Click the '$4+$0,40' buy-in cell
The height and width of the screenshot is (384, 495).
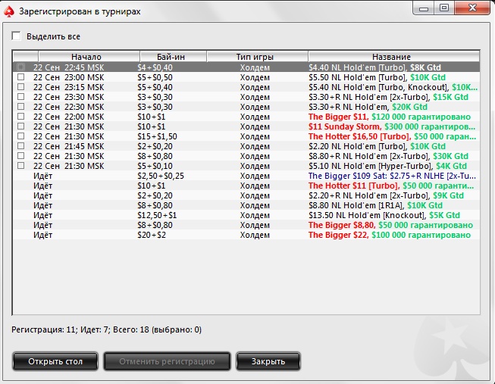click(155, 67)
